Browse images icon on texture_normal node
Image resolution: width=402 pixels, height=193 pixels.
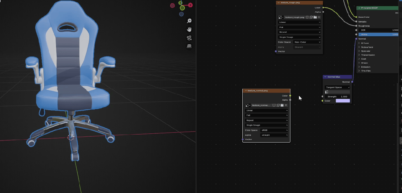[248, 105]
